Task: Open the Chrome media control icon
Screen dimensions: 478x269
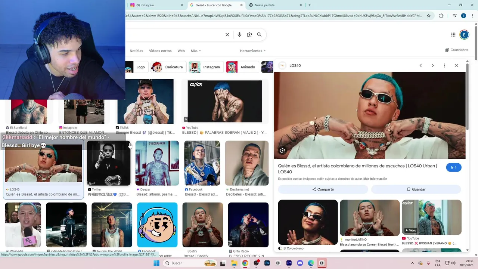Action: click(x=454, y=16)
